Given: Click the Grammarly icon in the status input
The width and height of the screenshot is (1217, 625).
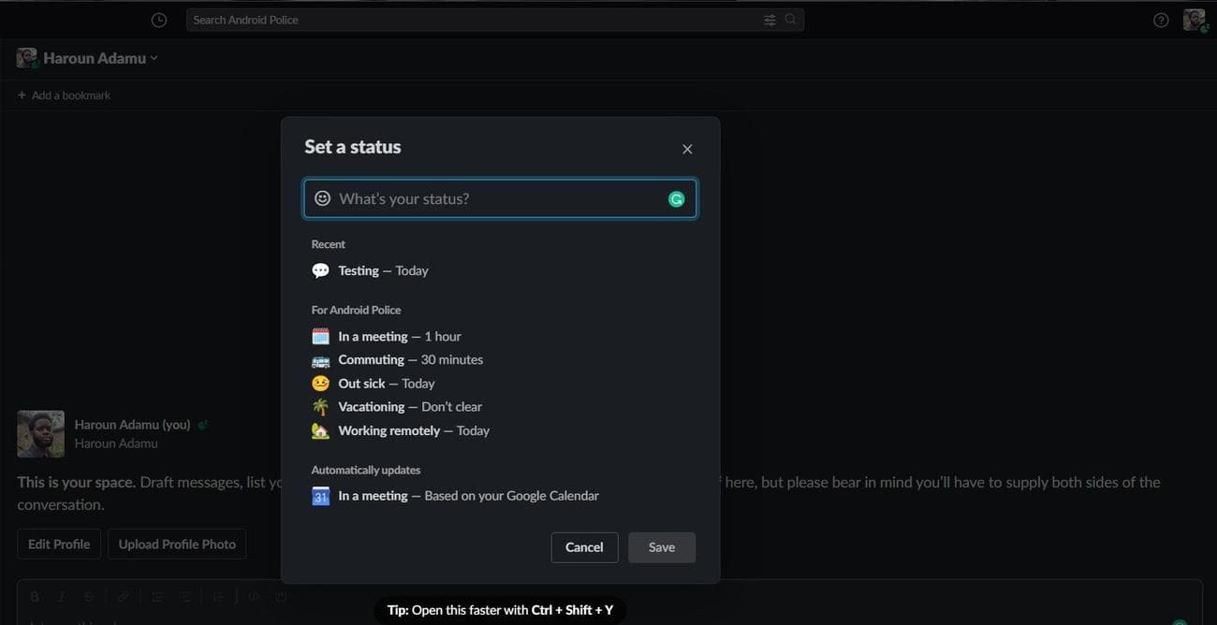Looking at the screenshot, I should 676,197.
